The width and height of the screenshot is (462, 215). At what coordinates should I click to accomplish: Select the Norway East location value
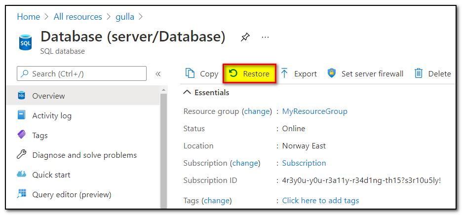[x=304, y=146]
